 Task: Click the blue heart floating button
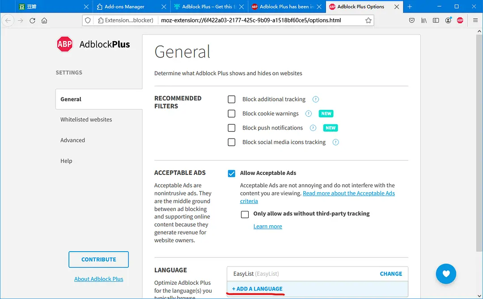(x=446, y=274)
